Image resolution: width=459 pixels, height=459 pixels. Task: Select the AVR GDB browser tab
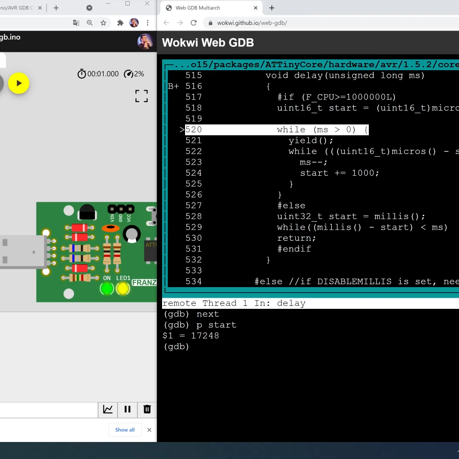[17, 8]
